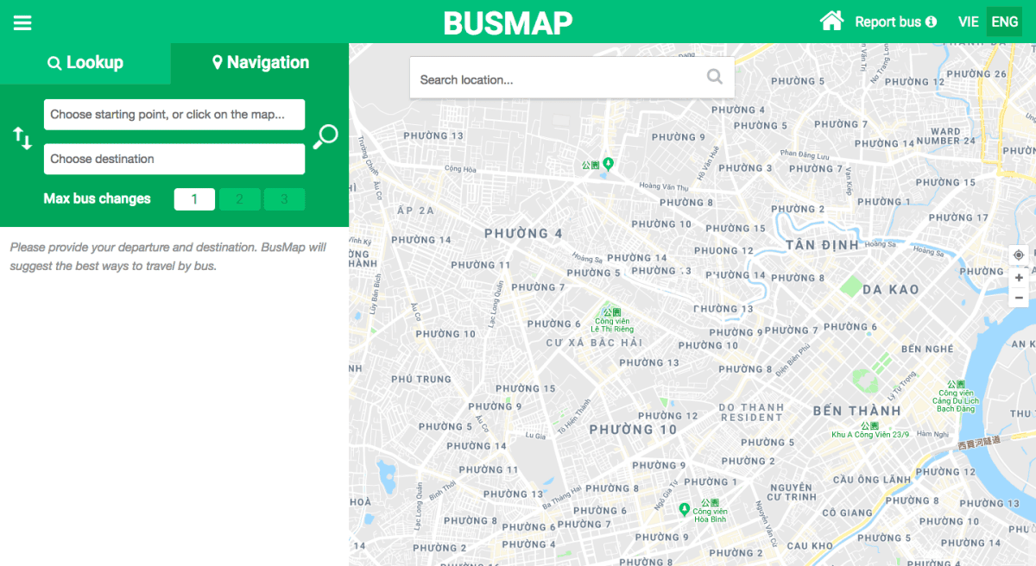Click the CẦU KHO map label
The width and height of the screenshot is (1036, 566).
810,545
